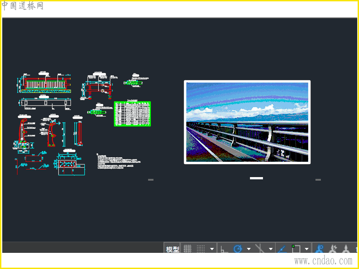The image size is (359, 269).
Task: Toggle snap mode dotted grid icon
Action: click(x=201, y=249)
